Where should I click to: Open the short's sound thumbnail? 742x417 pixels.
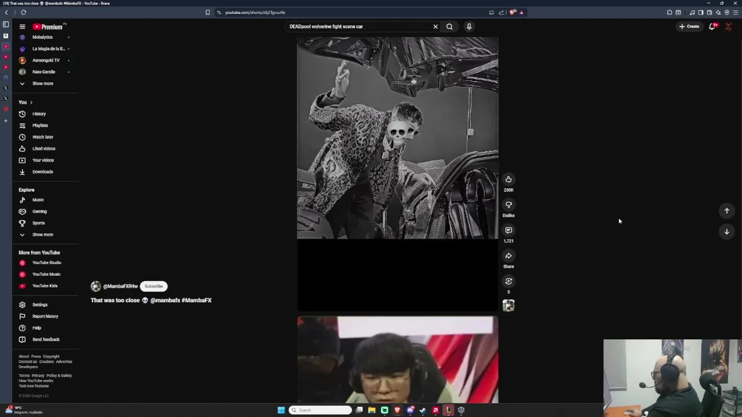pos(508,305)
